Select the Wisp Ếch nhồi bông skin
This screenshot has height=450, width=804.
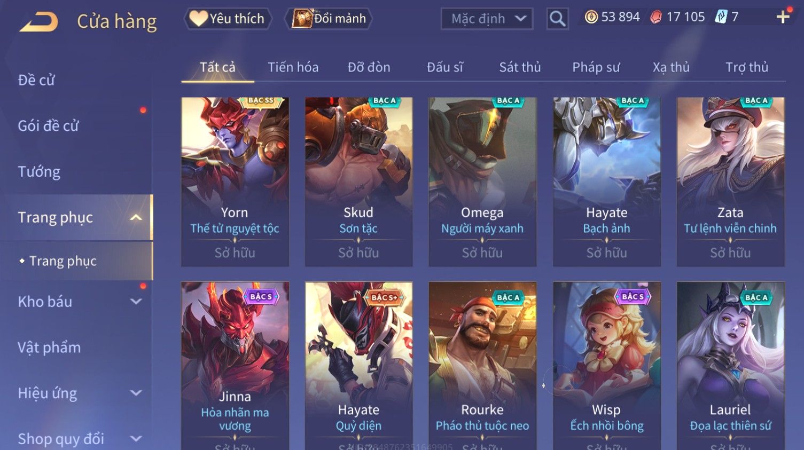(606, 366)
